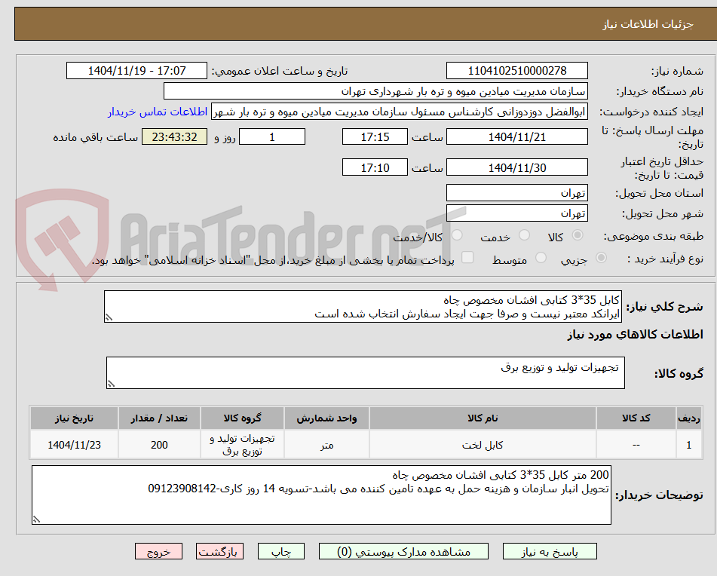The width and height of the screenshot is (717, 576).
Task: Click the delivery province field تهران
Action: coord(516,193)
